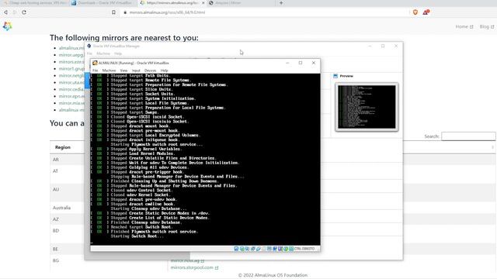Switch to the Cheap web hosting browser tab
The image size is (497, 279).
pos(35,3)
